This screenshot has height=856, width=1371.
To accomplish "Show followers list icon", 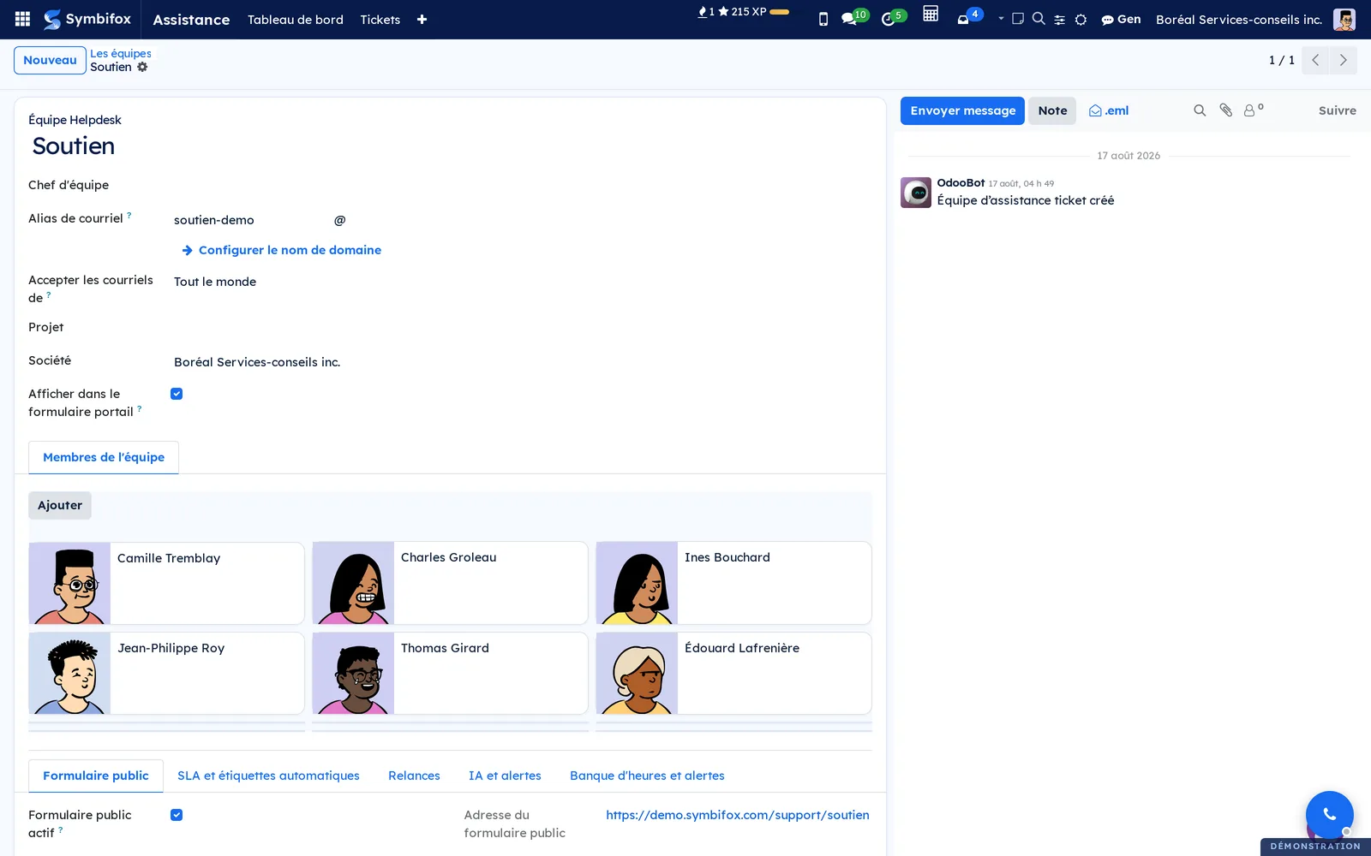I will [1254, 110].
